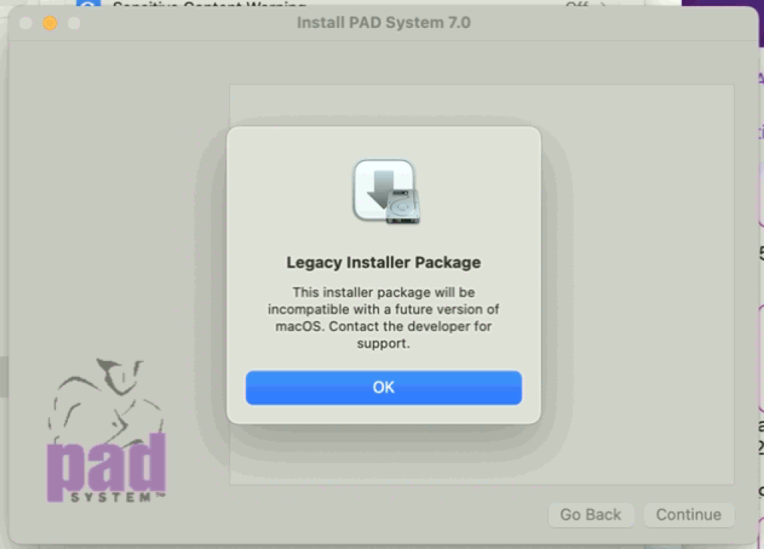The image size is (764, 549).
Task: Click the blue icon beside Sensitive Content Warning
Action: pos(88,4)
